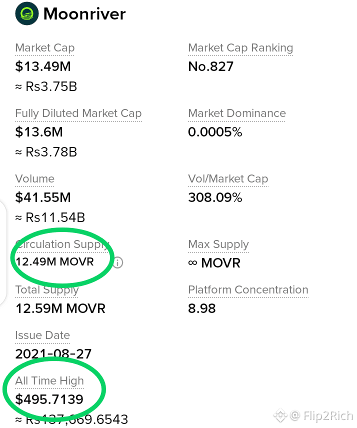The width and height of the screenshot is (357, 428).
Task: Tap the All Time High label
Action: [x=49, y=381]
